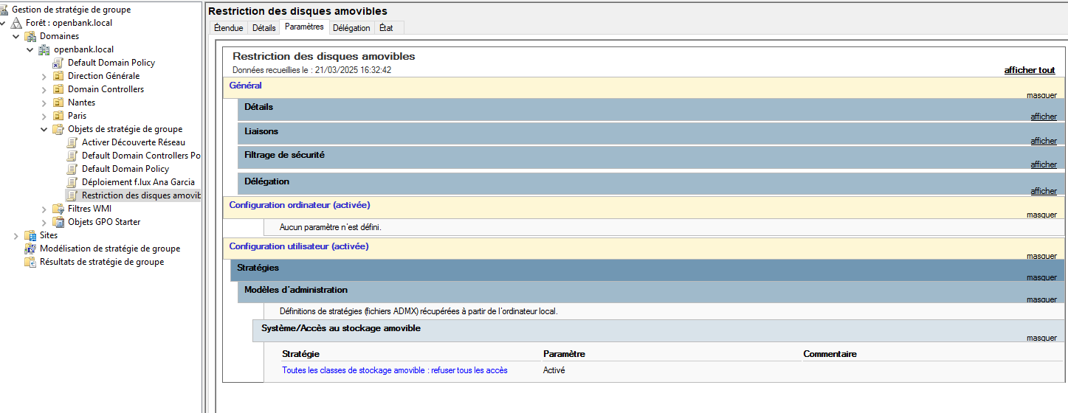Expand the Sites tree node
The height and width of the screenshot is (413, 1068).
15,235
